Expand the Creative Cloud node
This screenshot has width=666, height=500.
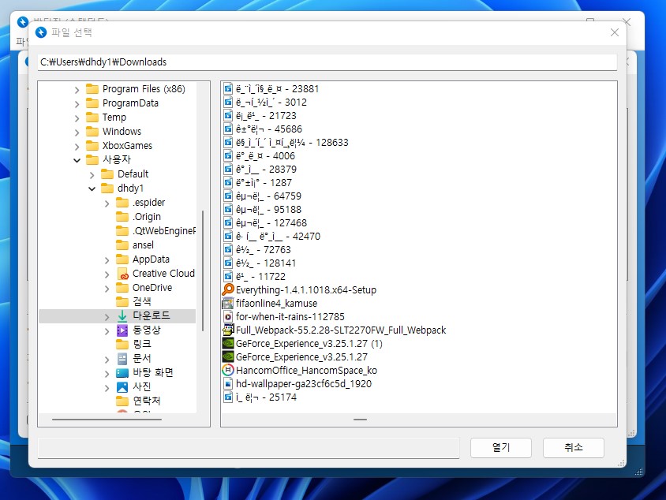[x=107, y=274]
